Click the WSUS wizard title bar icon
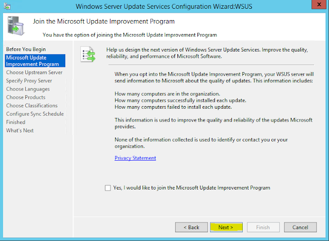Screen dimensions: 329x241 [x=7, y=6]
